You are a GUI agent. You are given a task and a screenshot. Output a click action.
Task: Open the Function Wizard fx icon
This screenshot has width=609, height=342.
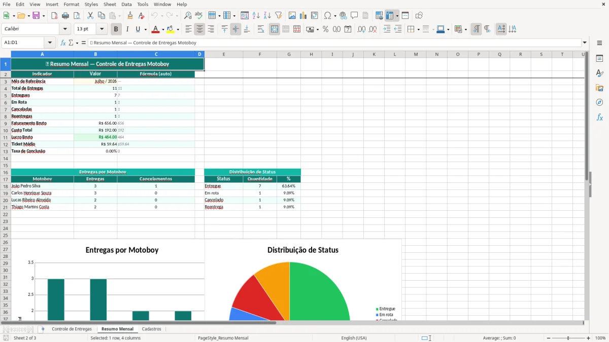point(63,43)
